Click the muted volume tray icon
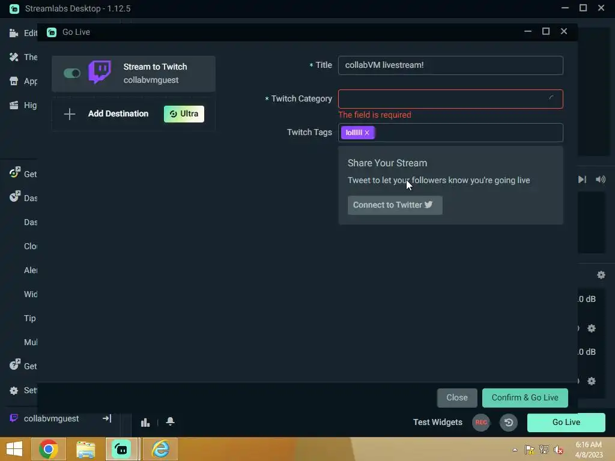The height and width of the screenshot is (461, 615). click(558, 450)
